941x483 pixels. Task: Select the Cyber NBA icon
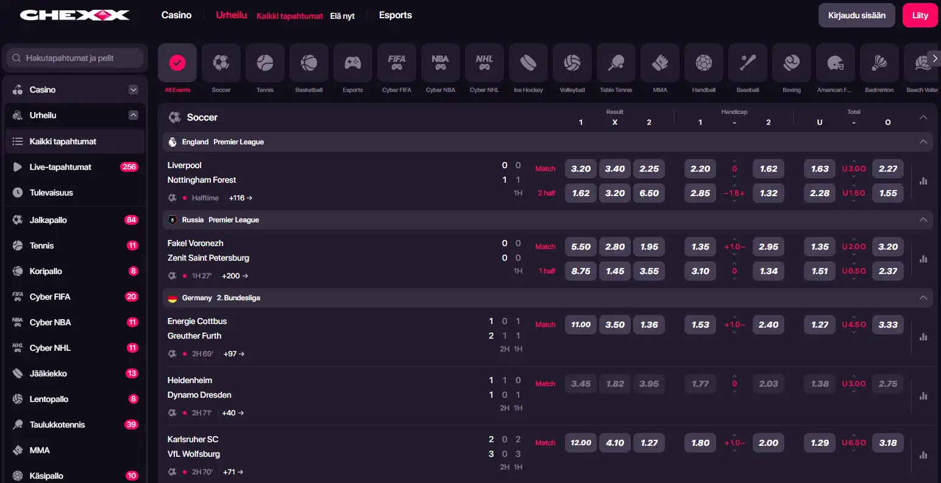click(441, 63)
